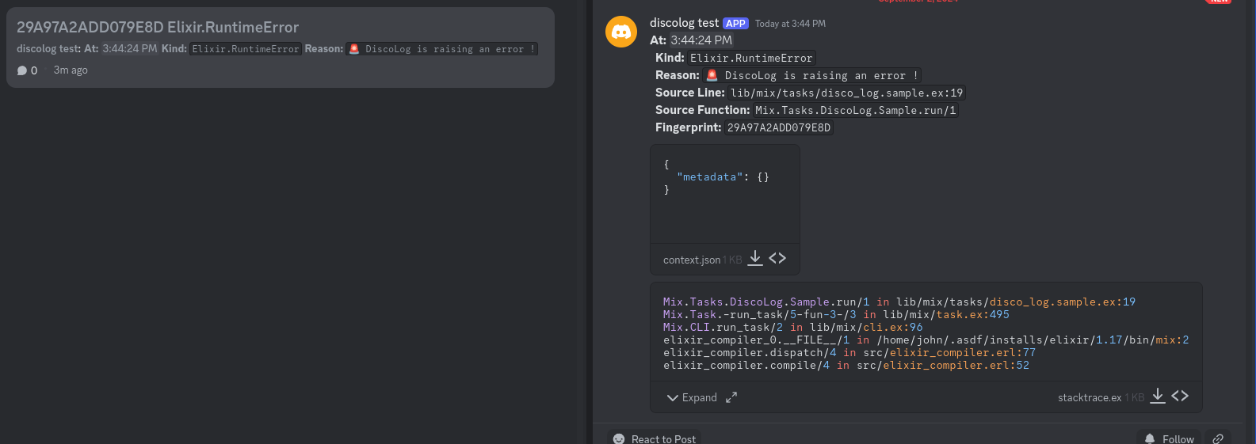Select the Fingerprint value 29A97A2ADD079E8D

[x=779, y=127]
